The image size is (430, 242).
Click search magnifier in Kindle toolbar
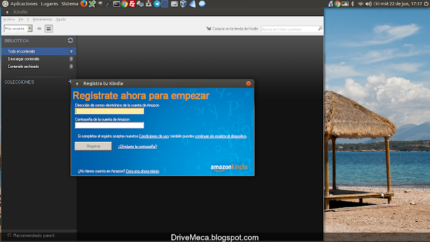point(320,28)
